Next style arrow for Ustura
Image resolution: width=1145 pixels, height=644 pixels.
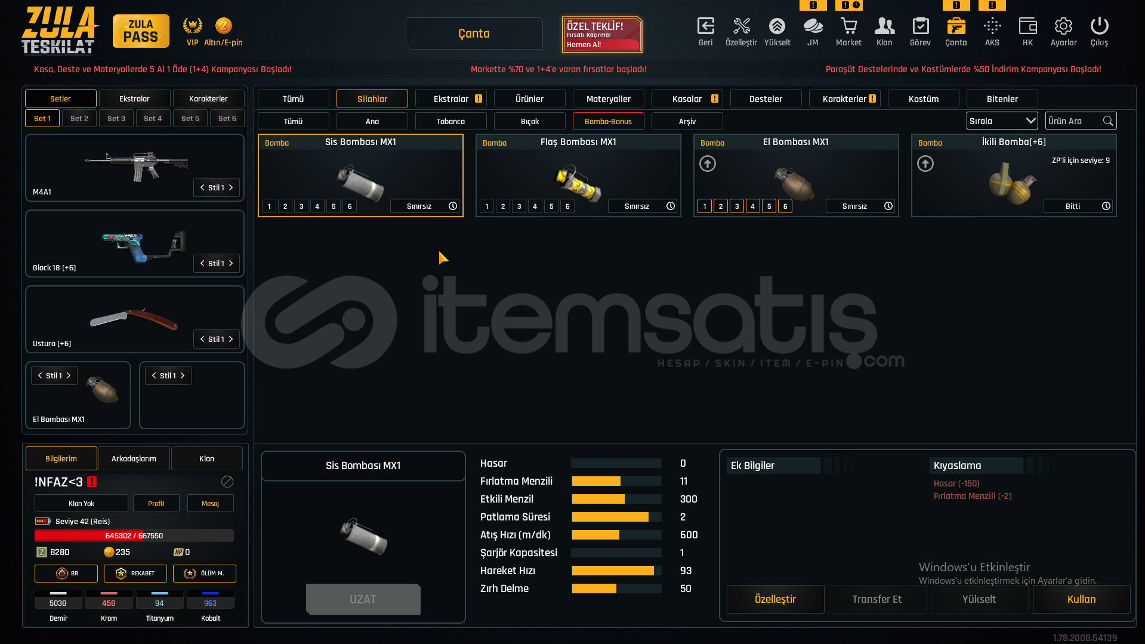click(x=232, y=339)
